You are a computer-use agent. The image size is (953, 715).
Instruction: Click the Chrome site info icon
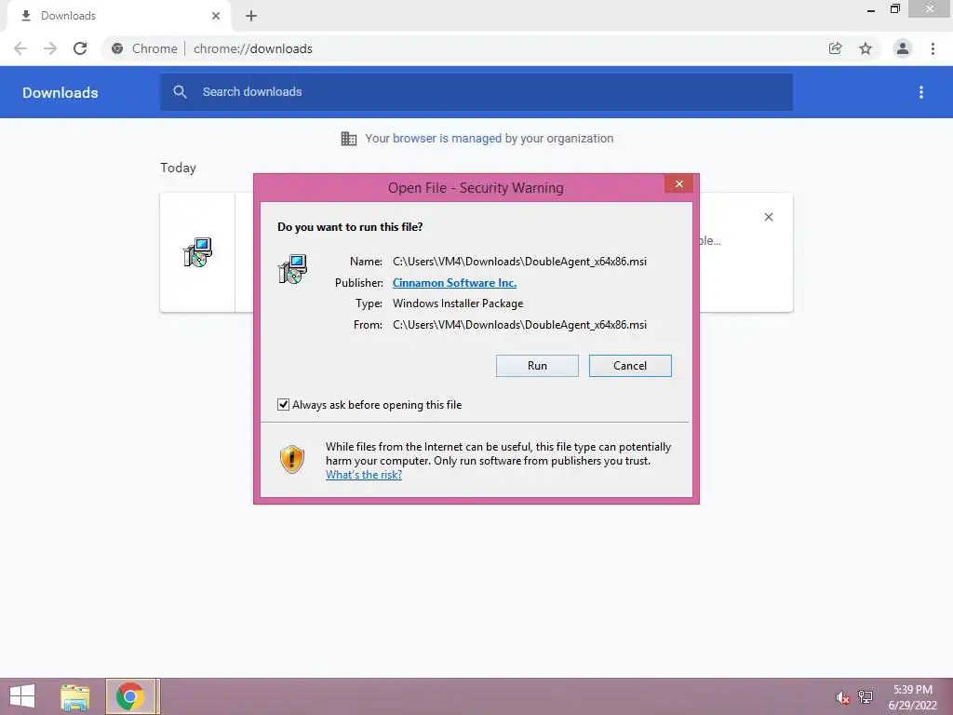click(117, 48)
